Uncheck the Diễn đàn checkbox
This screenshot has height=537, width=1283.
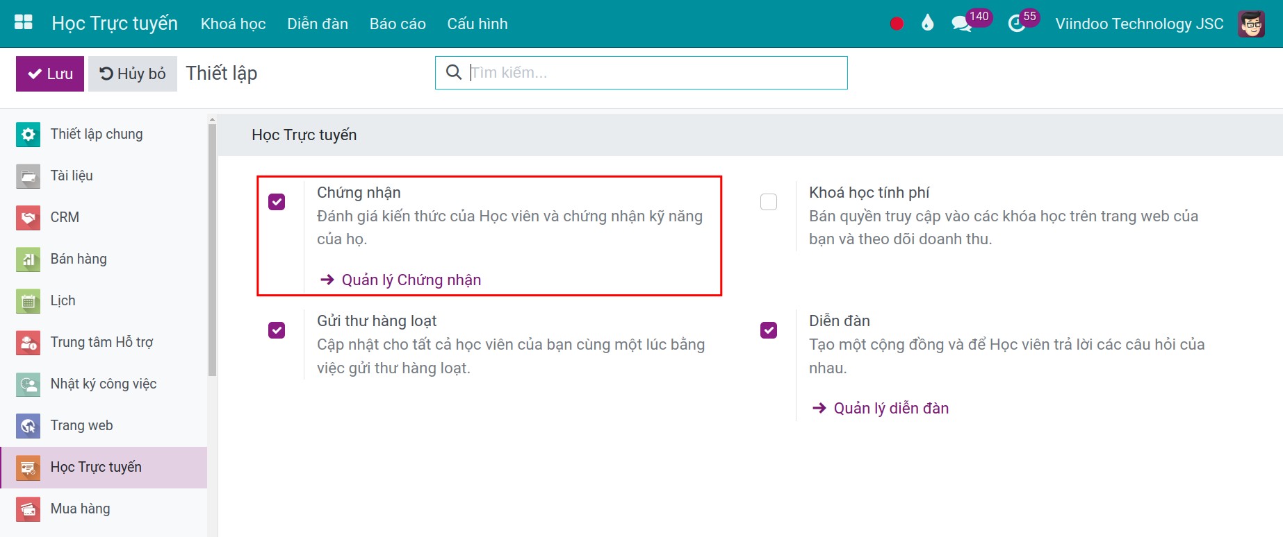769,330
